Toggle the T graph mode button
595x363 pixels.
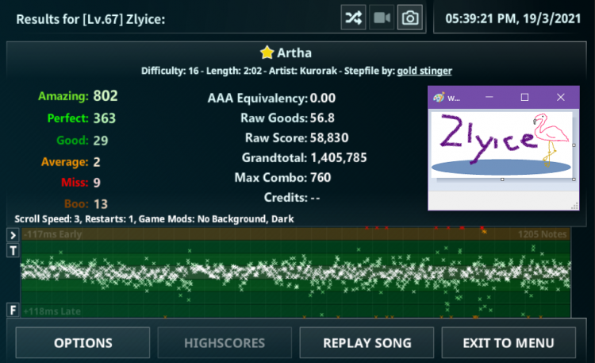pyautogui.click(x=13, y=251)
